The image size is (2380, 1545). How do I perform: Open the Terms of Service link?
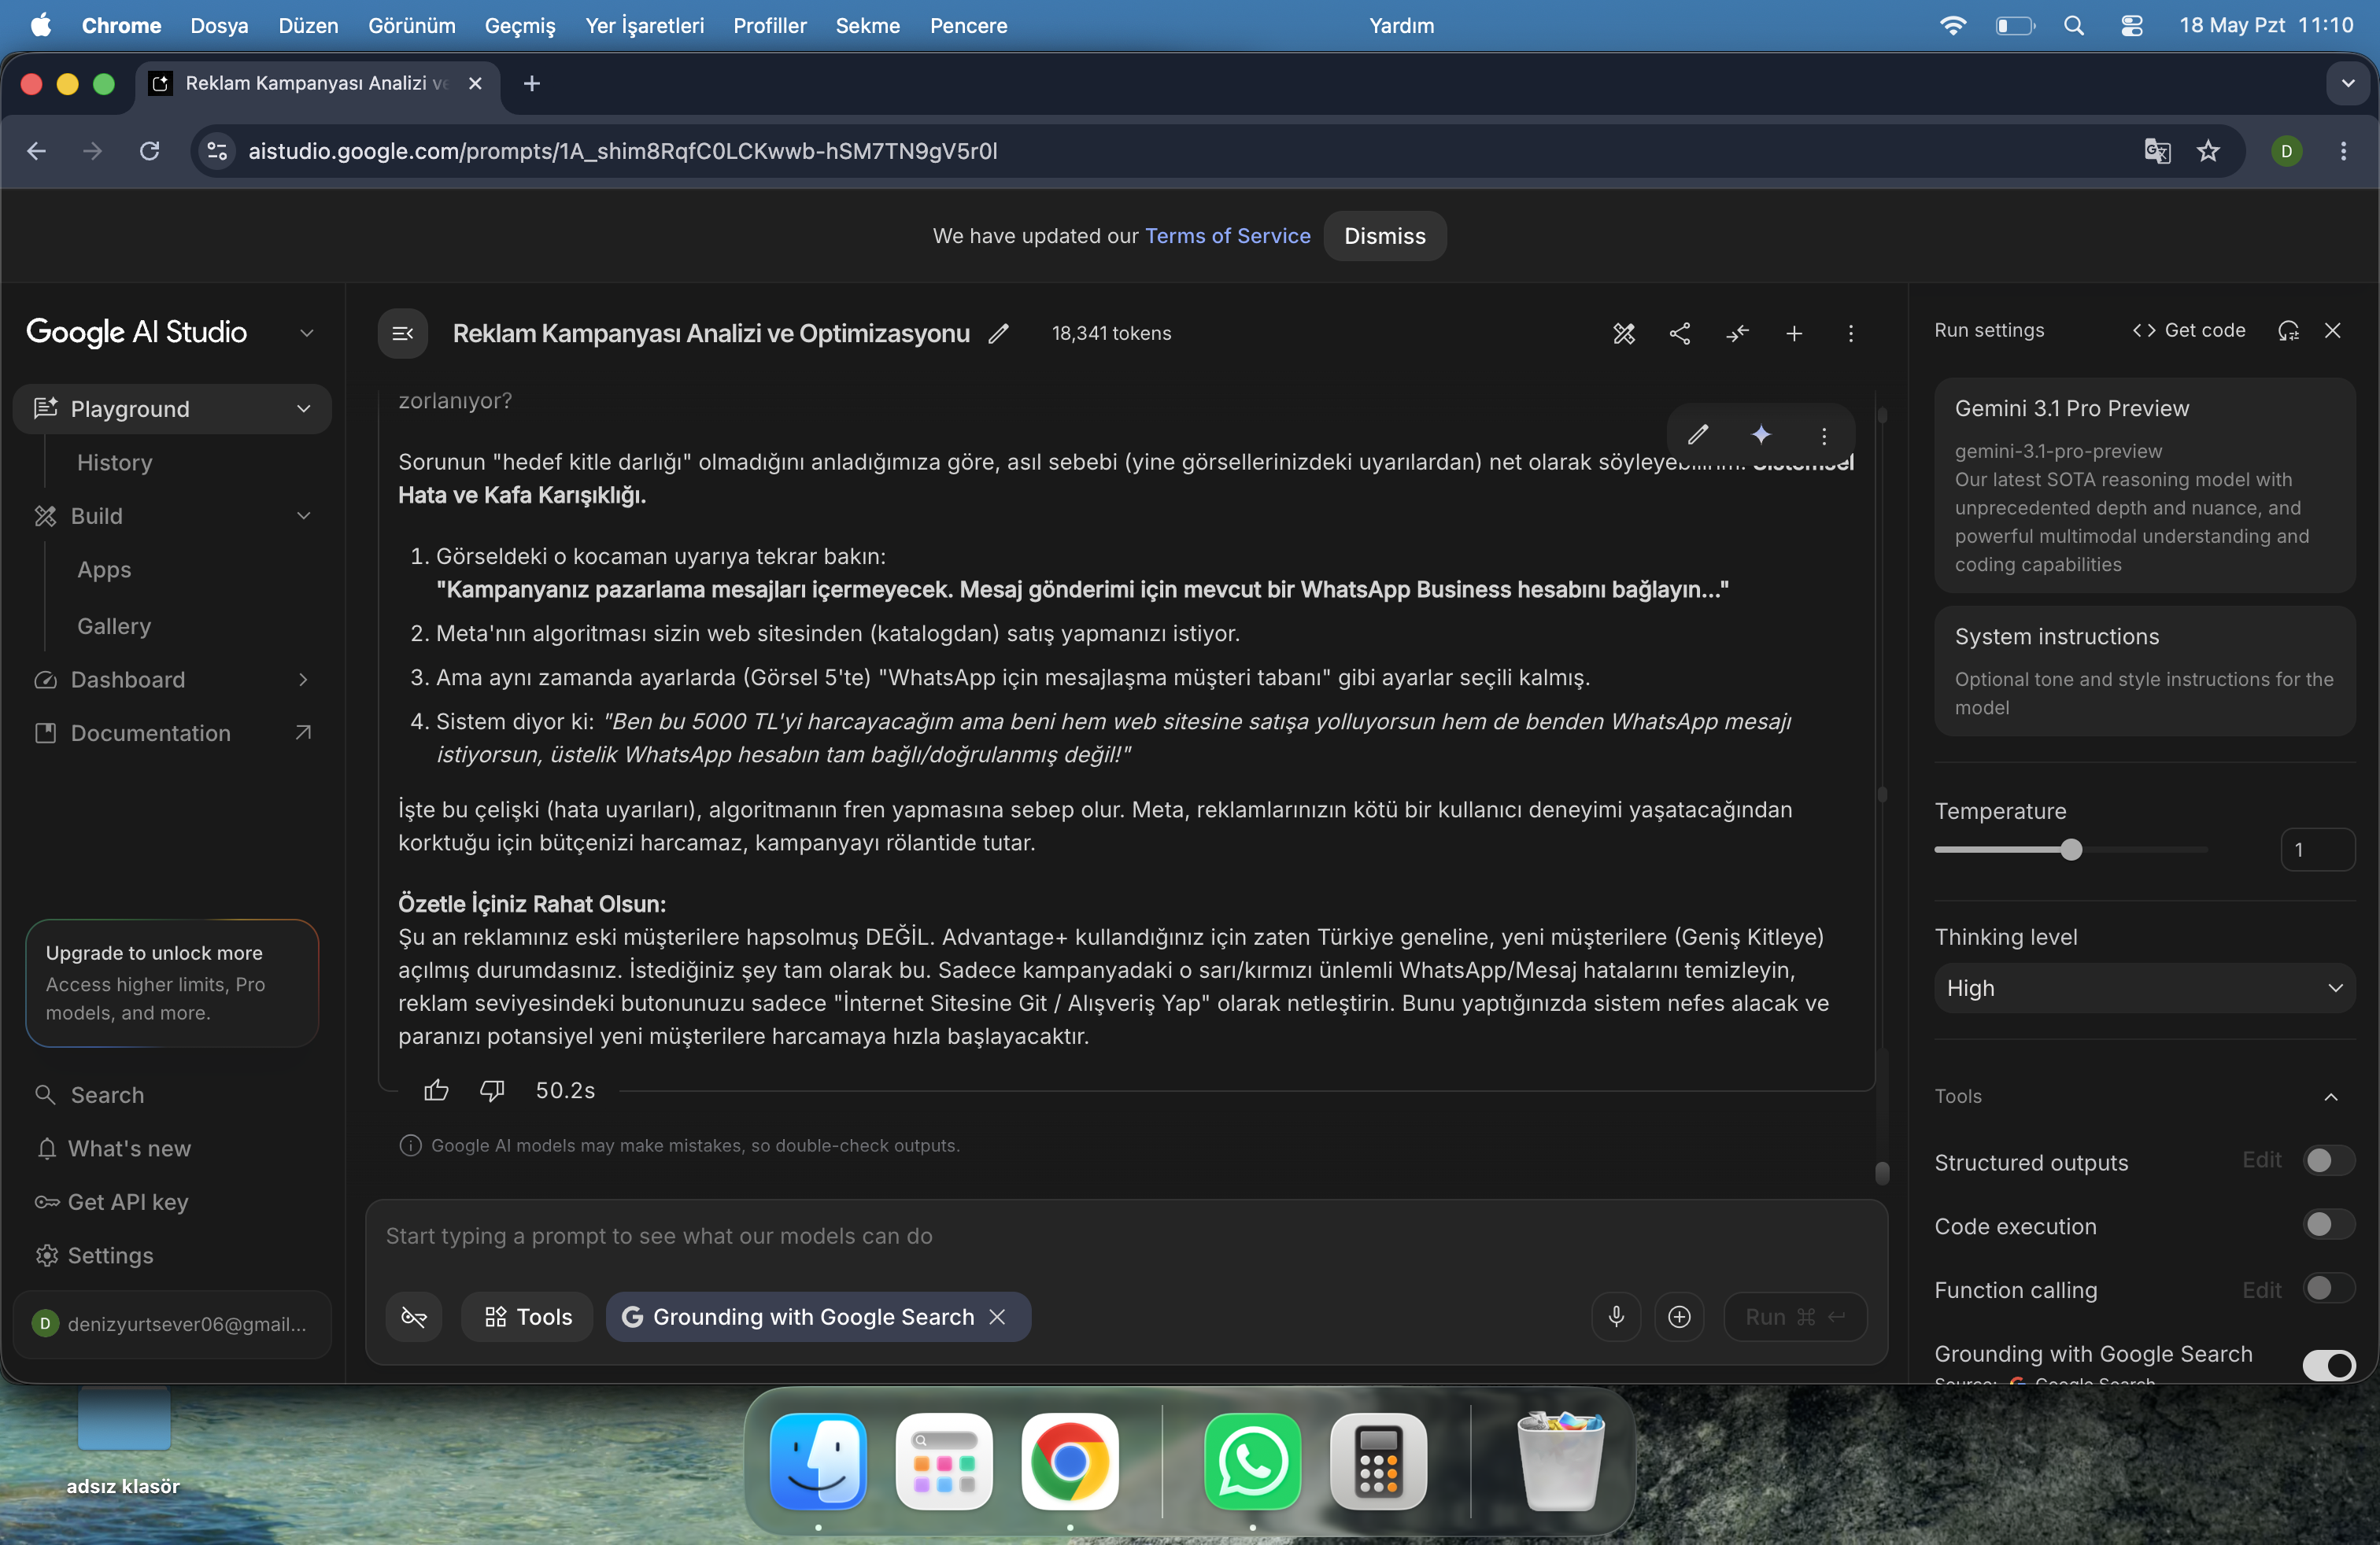tap(1227, 236)
